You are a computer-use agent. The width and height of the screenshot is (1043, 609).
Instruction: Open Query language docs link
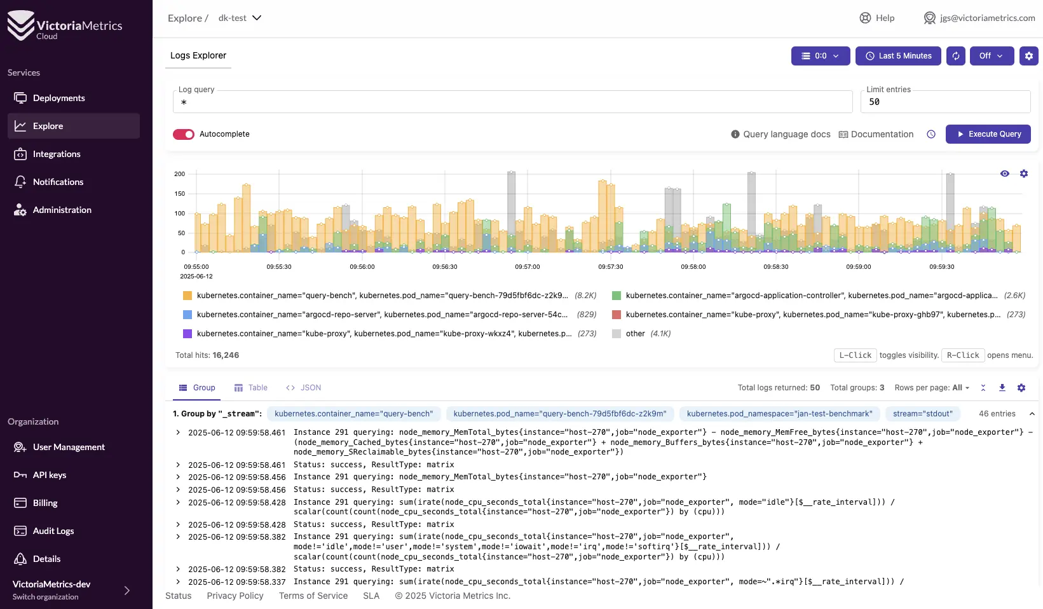tap(781, 134)
